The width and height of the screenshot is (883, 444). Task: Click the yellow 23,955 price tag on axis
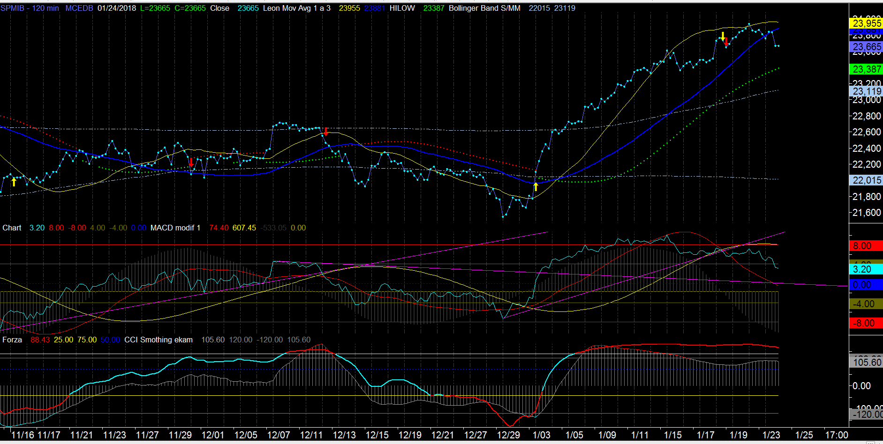(x=866, y=23)
